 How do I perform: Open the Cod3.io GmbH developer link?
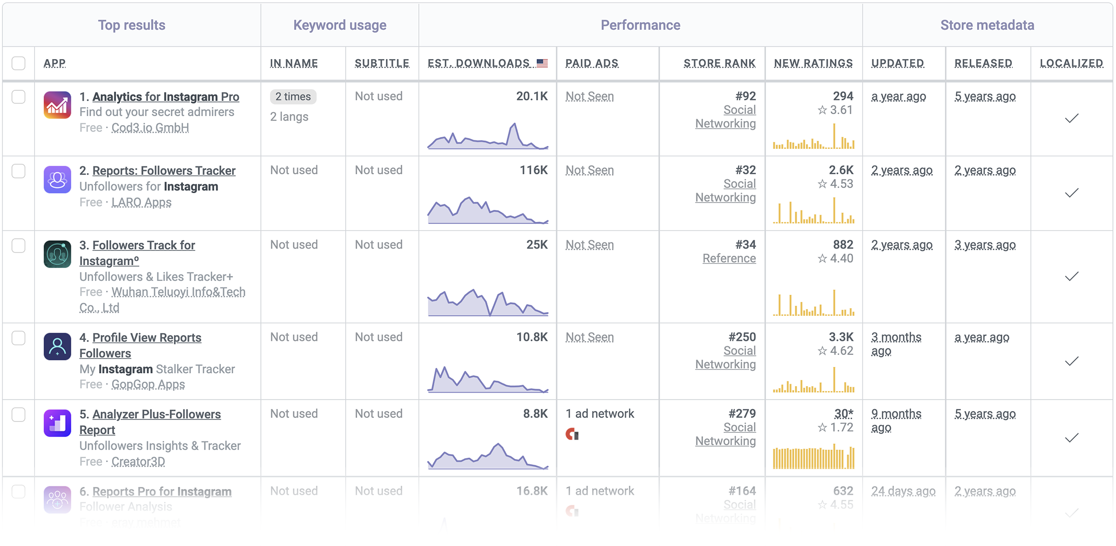[x=150, y=128]
